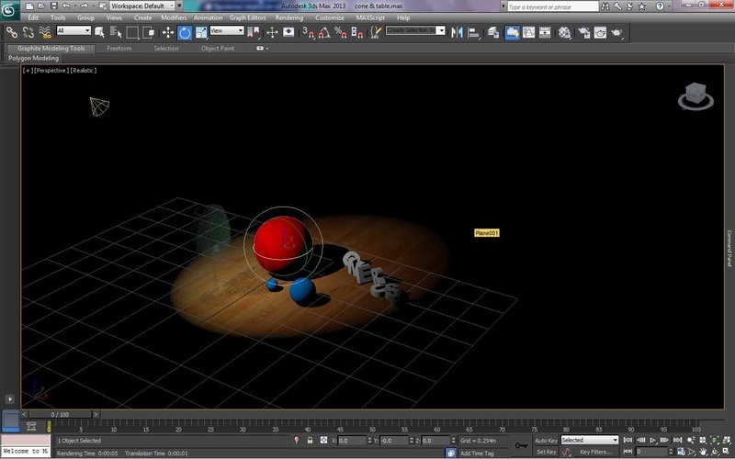The image size is (735, 459).
Task: Click the Use Pivot Point Center icon
Action: pyautogui.click(x=254, y=32)
